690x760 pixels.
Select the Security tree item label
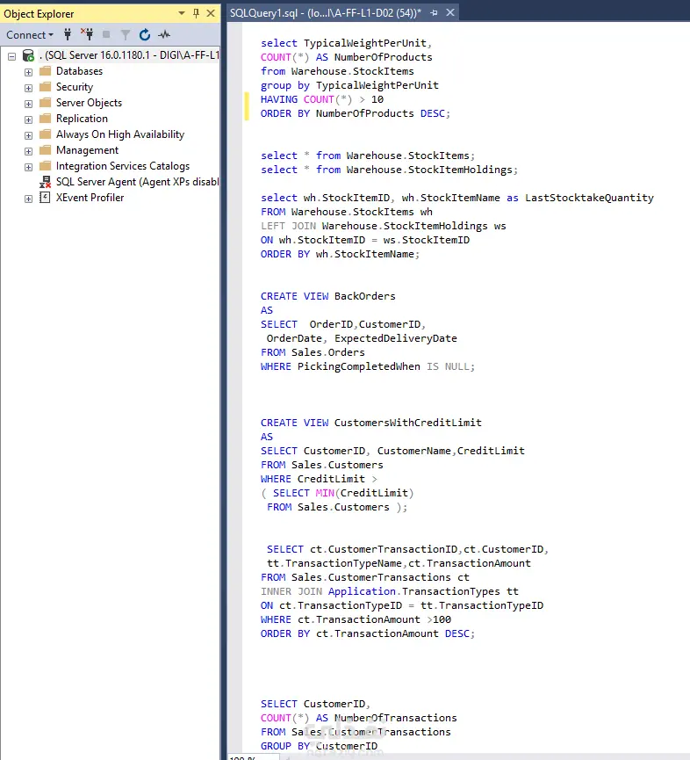(x=75, y=87)
